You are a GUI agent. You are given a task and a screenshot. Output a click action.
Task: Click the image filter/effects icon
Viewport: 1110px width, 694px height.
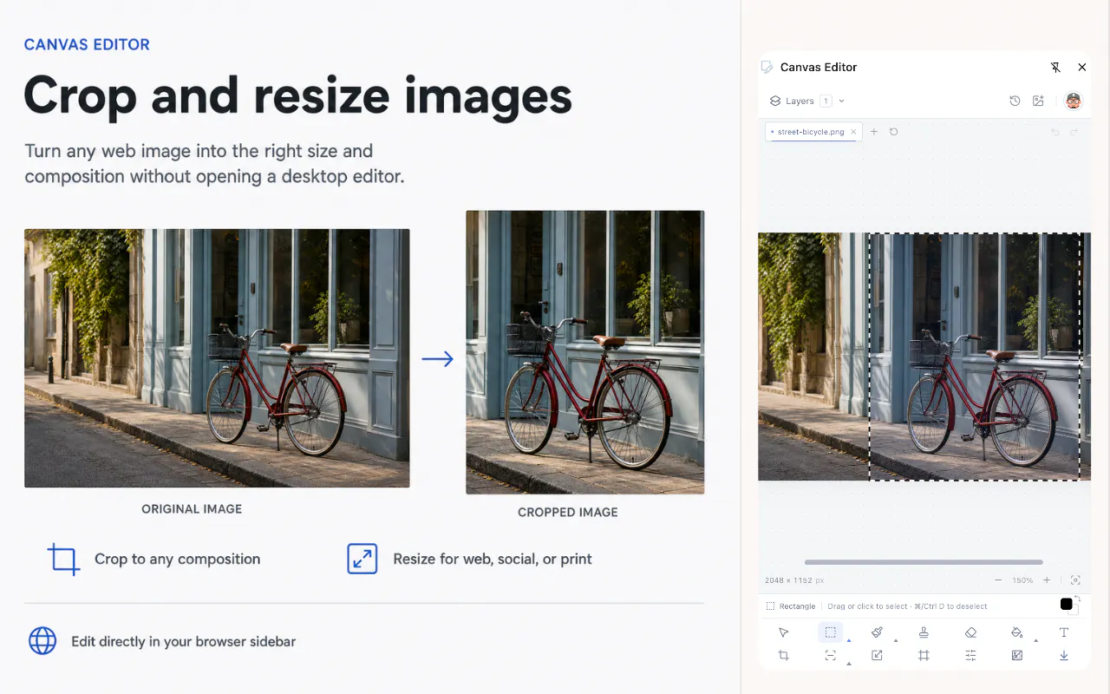tap(1017, 656)
